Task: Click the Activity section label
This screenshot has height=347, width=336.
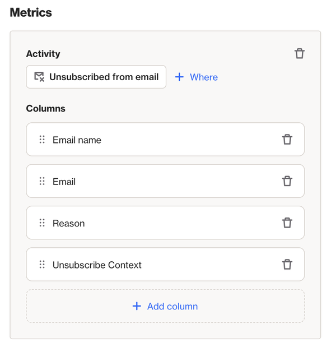Action: click(x=43, y=54)
